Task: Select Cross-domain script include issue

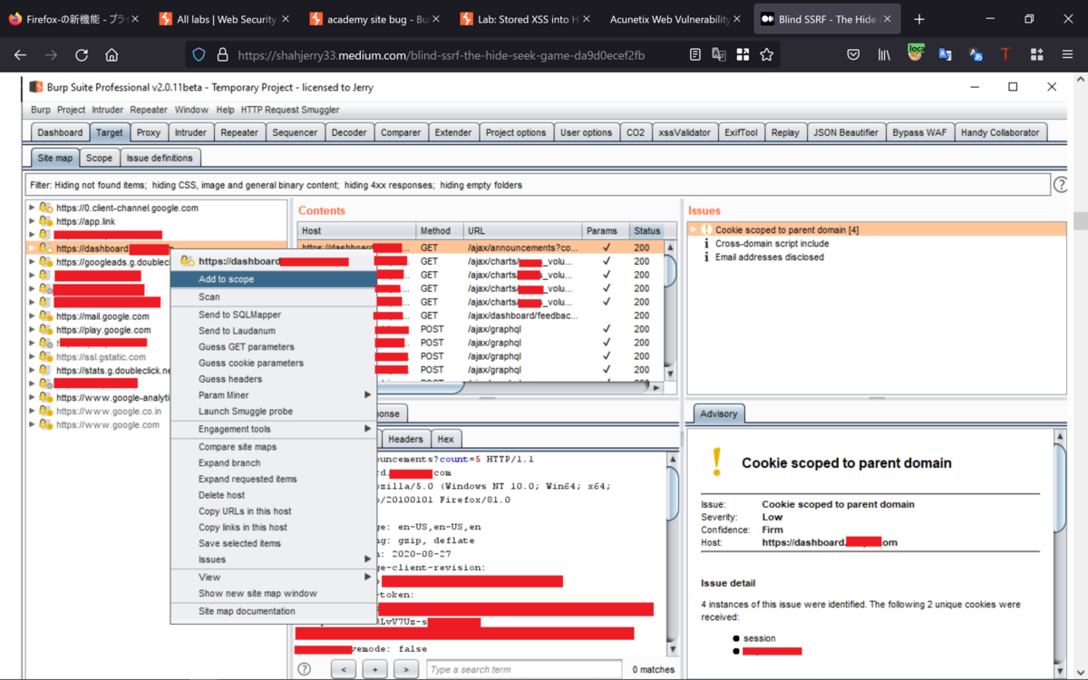Action: point(772,243)
